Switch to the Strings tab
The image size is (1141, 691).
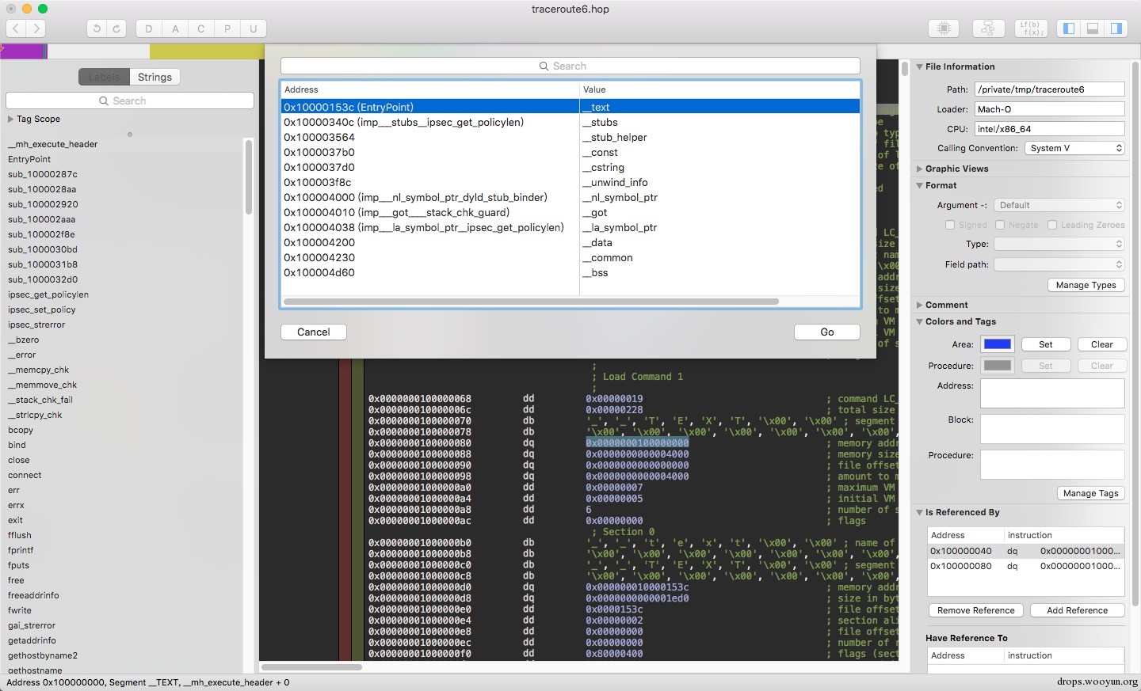(155, 77)
